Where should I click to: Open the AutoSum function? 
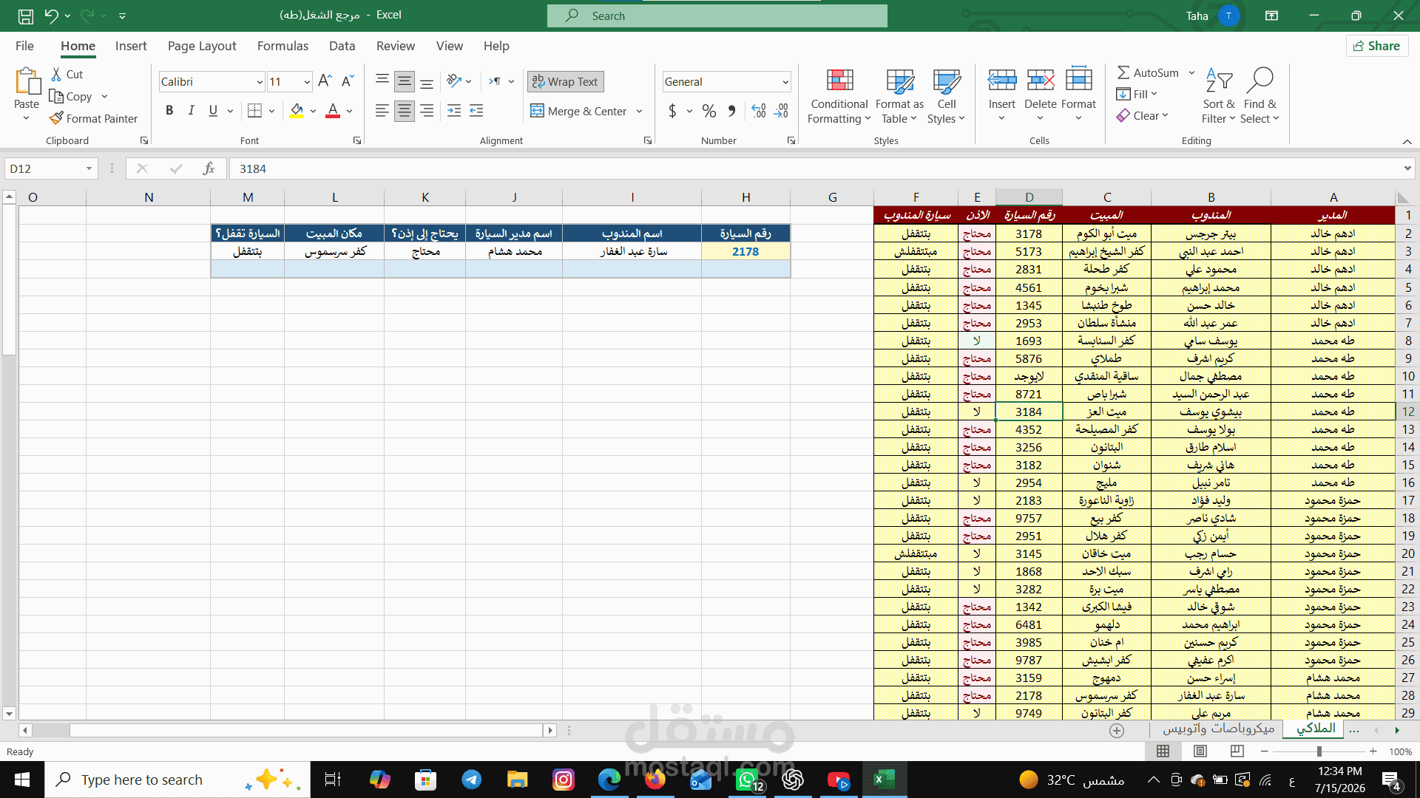pyautogui.click(x=1148, y=72)
